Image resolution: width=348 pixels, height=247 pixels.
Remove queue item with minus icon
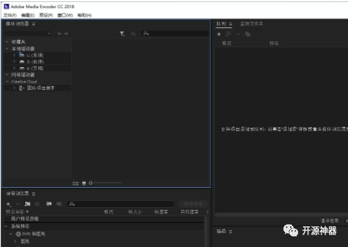pyautogui.click(x=238, y=34)
